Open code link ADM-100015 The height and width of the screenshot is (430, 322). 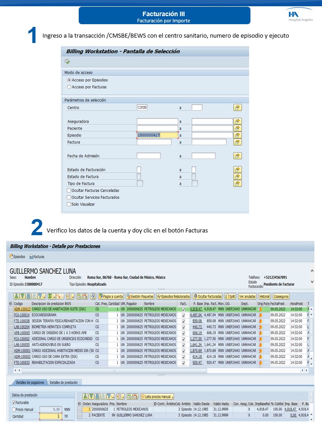click(22, 309)
